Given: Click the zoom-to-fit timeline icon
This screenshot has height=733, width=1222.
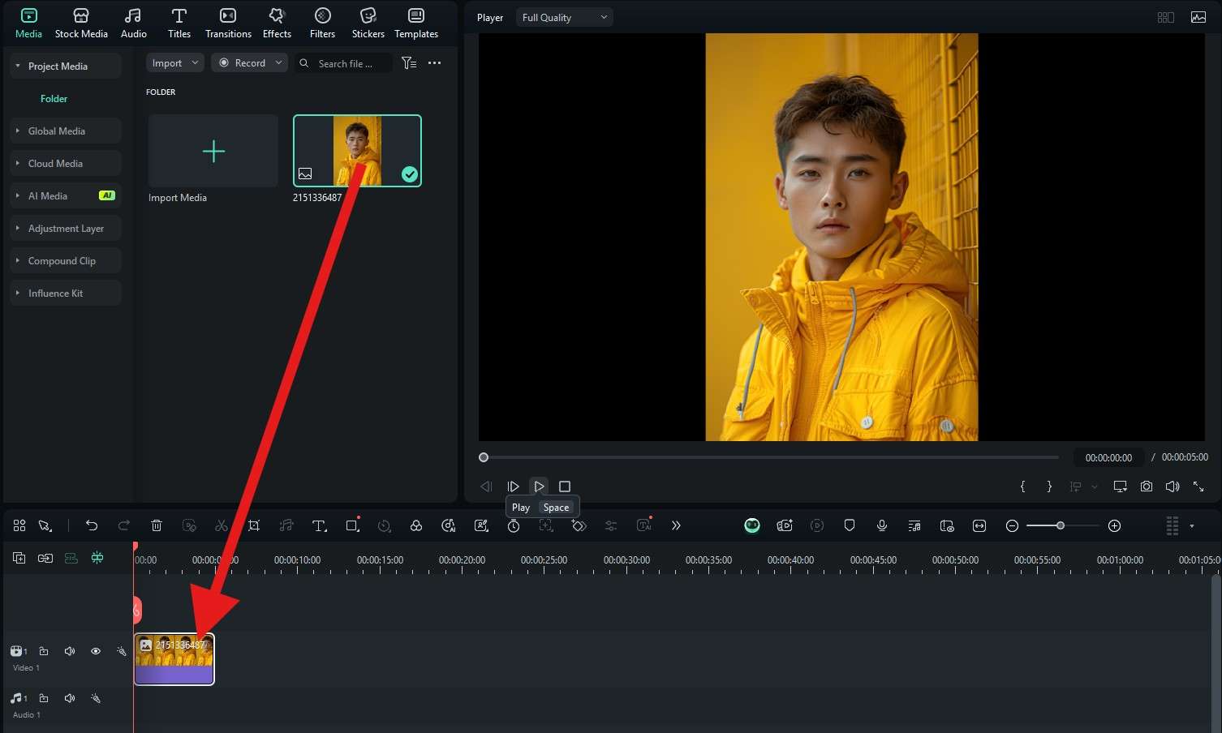Looking at the screenshot, I should 979,525.
